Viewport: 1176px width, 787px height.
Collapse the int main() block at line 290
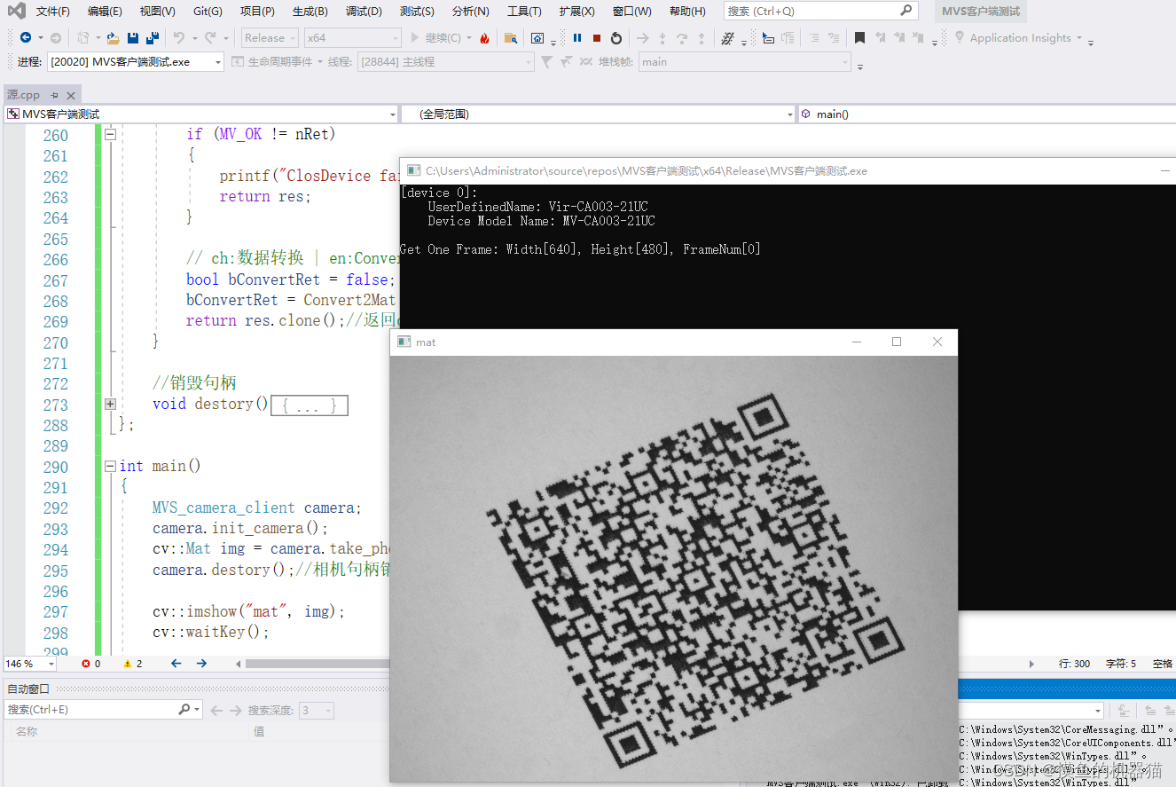110,466
